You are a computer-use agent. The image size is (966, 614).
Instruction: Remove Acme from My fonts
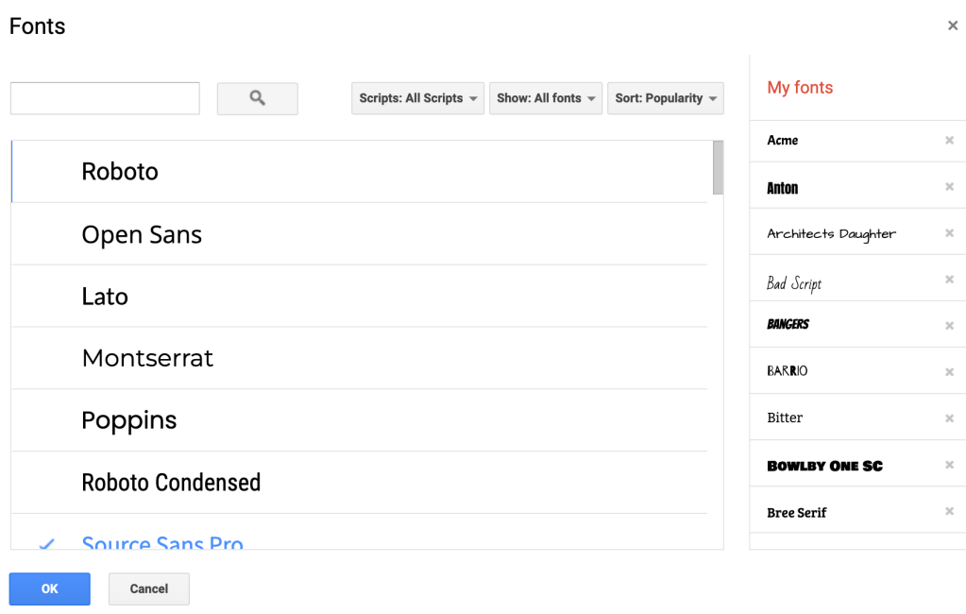coord(949,141)
